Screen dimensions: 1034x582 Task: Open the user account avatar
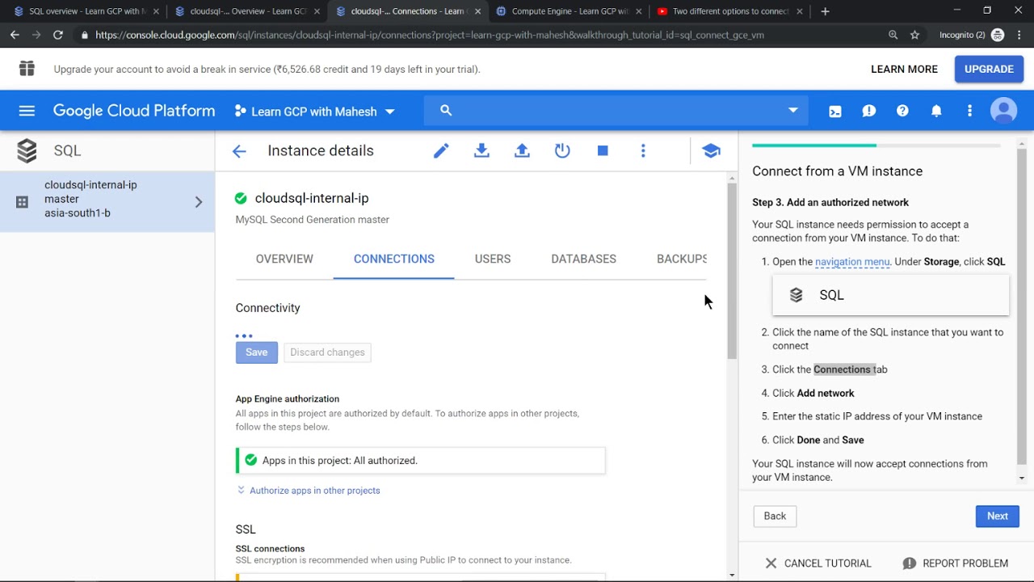point(1003,111)
